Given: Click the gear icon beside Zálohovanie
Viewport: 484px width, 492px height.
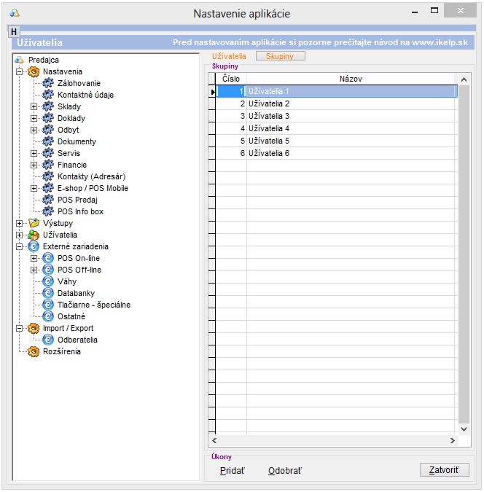Looking at the screenshot, I should point(49,83).
